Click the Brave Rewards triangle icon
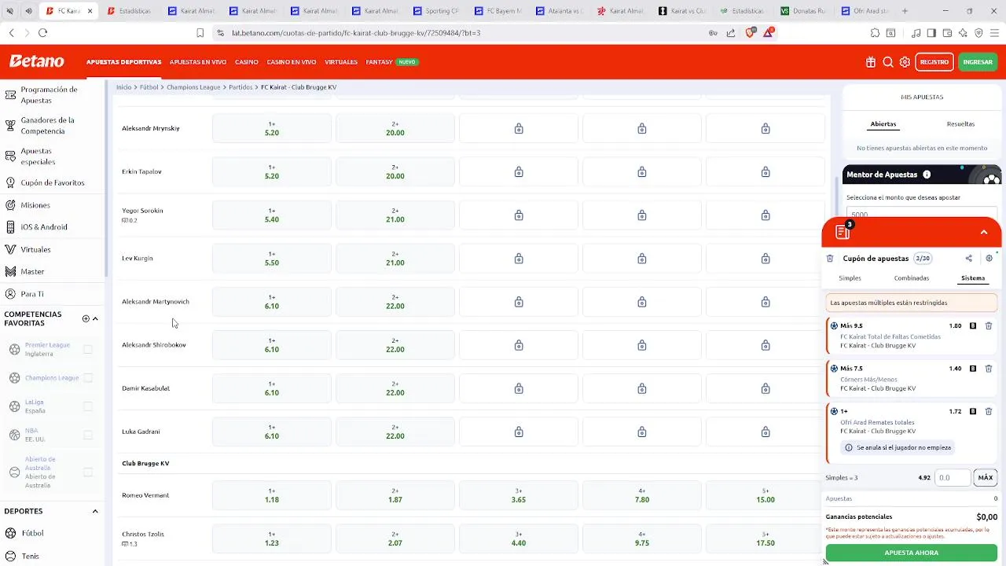Viewport: 1006px width, 566px height. [x=768, y=33]
